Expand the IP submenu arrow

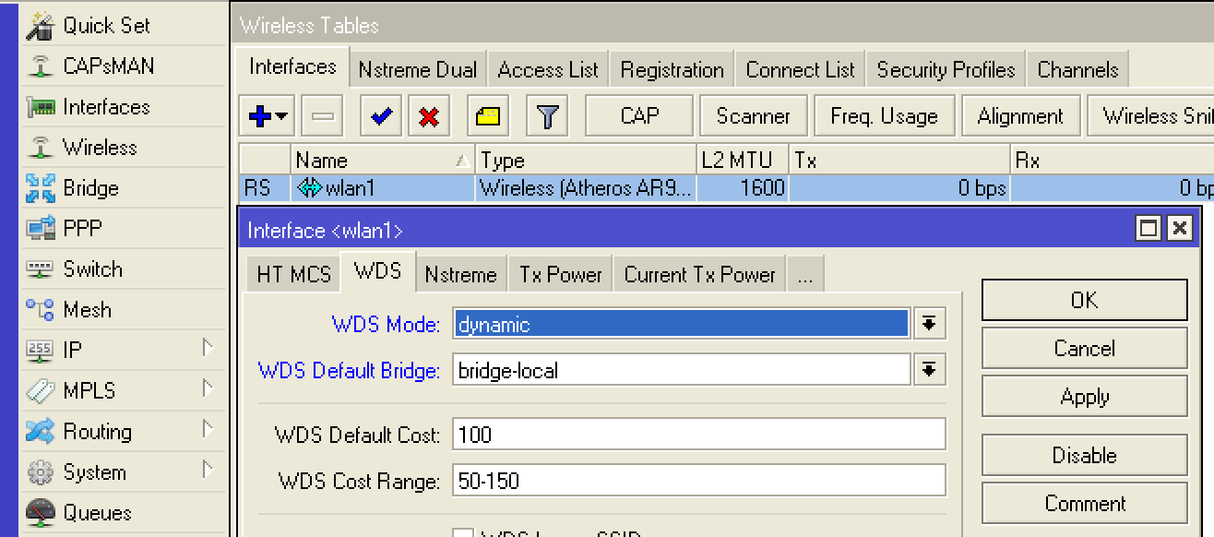(x=208, y=349)
